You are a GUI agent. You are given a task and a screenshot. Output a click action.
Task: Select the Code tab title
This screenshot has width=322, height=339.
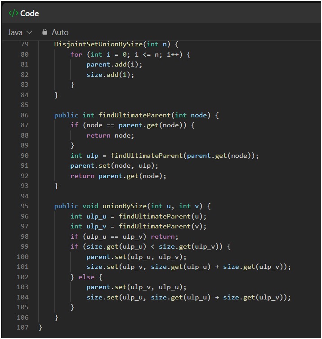point(29,13)
